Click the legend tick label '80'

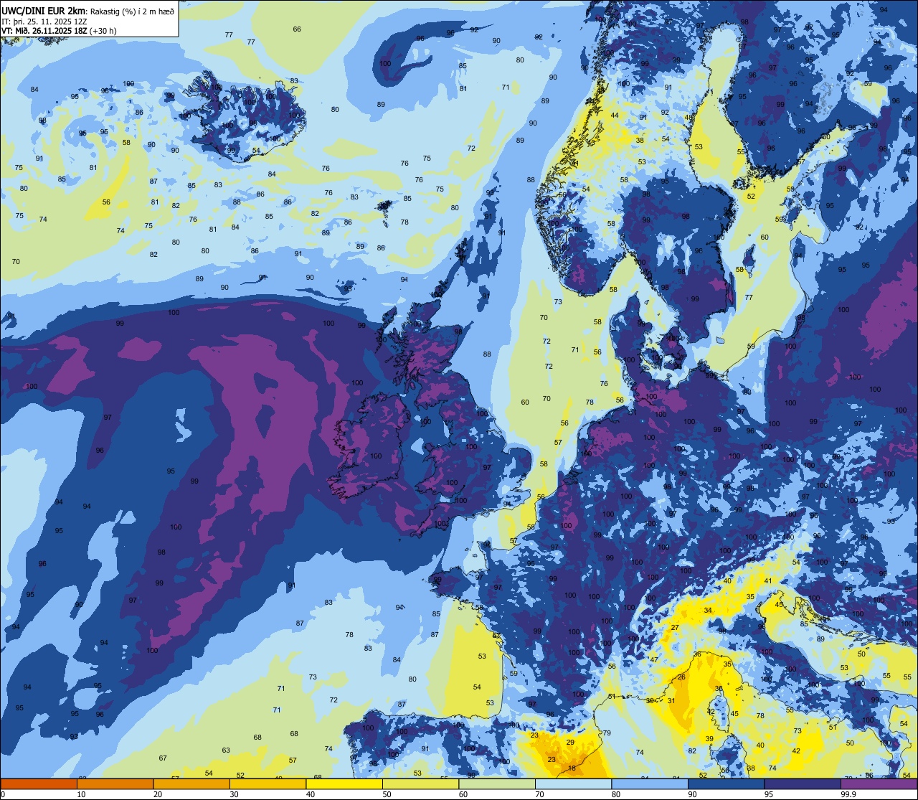click(x=615, y=794)
